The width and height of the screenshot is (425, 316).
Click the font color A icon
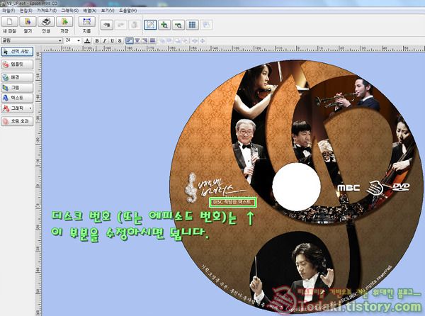point(87,40)
